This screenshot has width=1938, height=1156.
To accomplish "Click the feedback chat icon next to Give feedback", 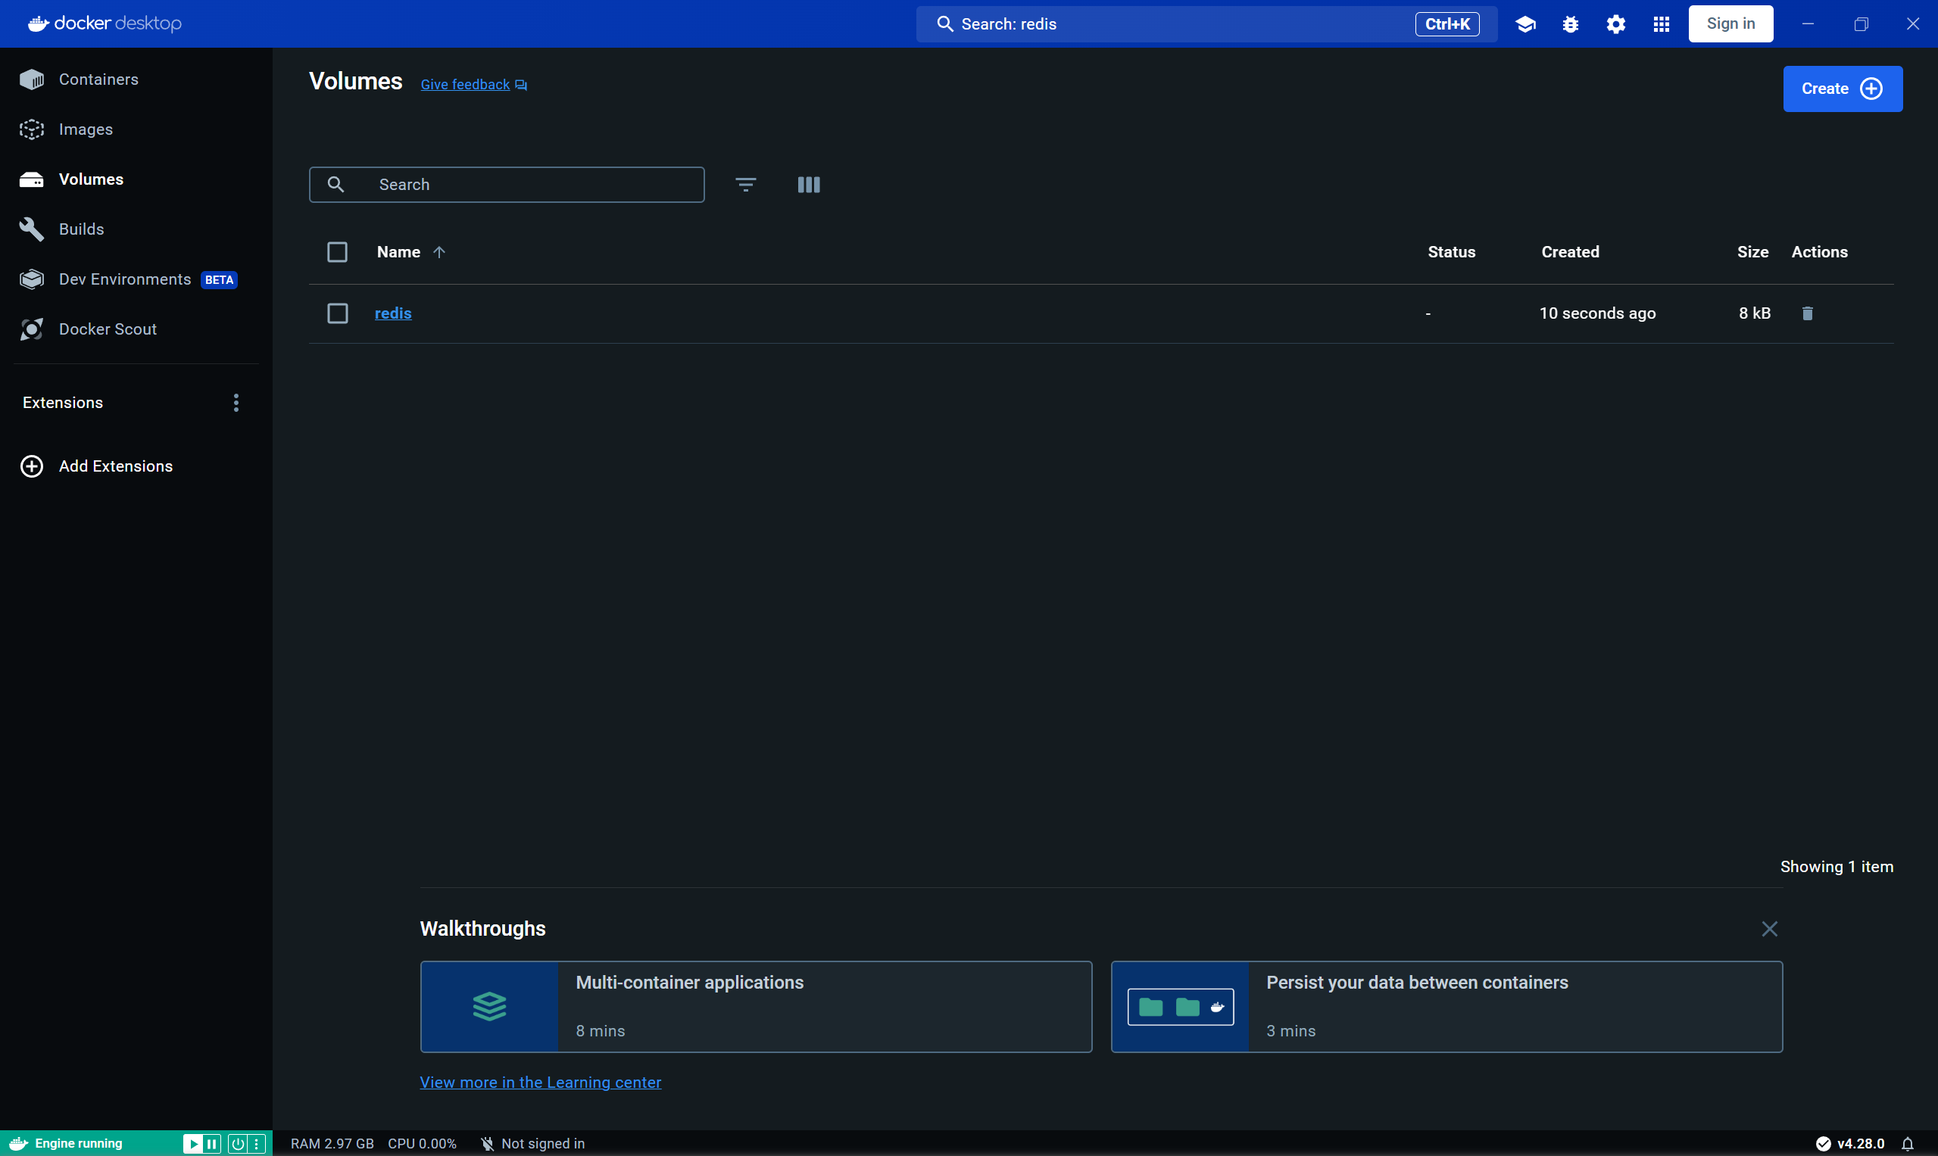I will click(x=521, y=85).
